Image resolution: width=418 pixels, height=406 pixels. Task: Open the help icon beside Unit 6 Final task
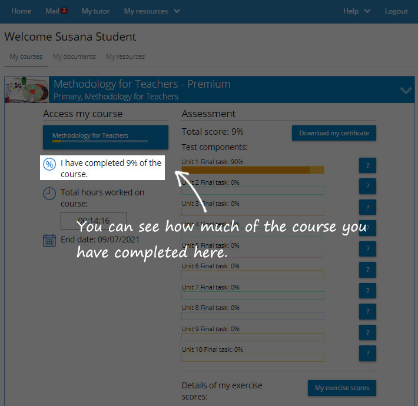367,269
